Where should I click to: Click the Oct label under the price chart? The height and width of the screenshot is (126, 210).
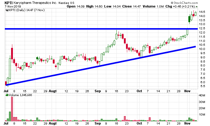coord(139,91)
